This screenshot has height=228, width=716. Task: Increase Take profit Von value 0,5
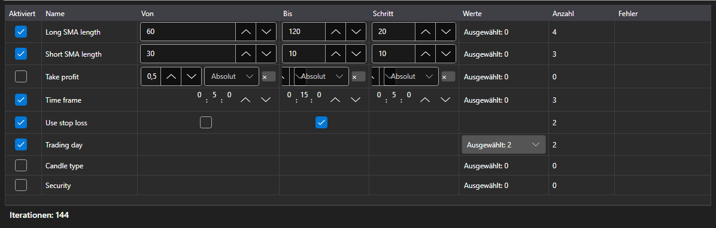coord(171,76)
